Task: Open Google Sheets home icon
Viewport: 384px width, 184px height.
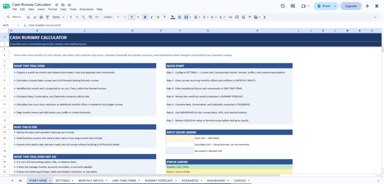Action: tap(6, 6)
